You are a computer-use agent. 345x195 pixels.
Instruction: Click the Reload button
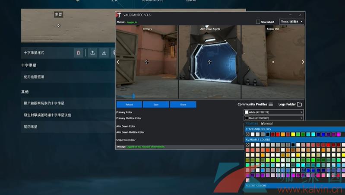129,105
